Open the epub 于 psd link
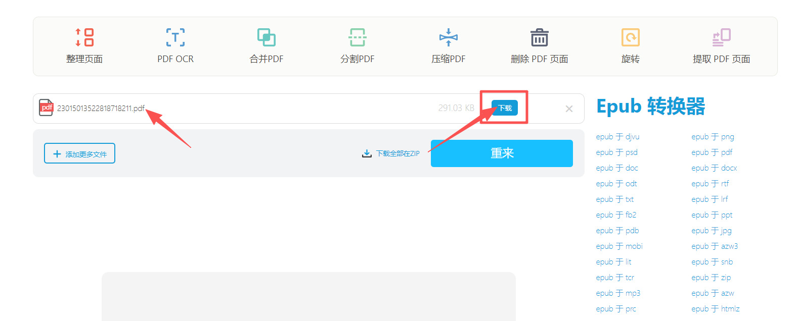 click(x=616, y=152)
